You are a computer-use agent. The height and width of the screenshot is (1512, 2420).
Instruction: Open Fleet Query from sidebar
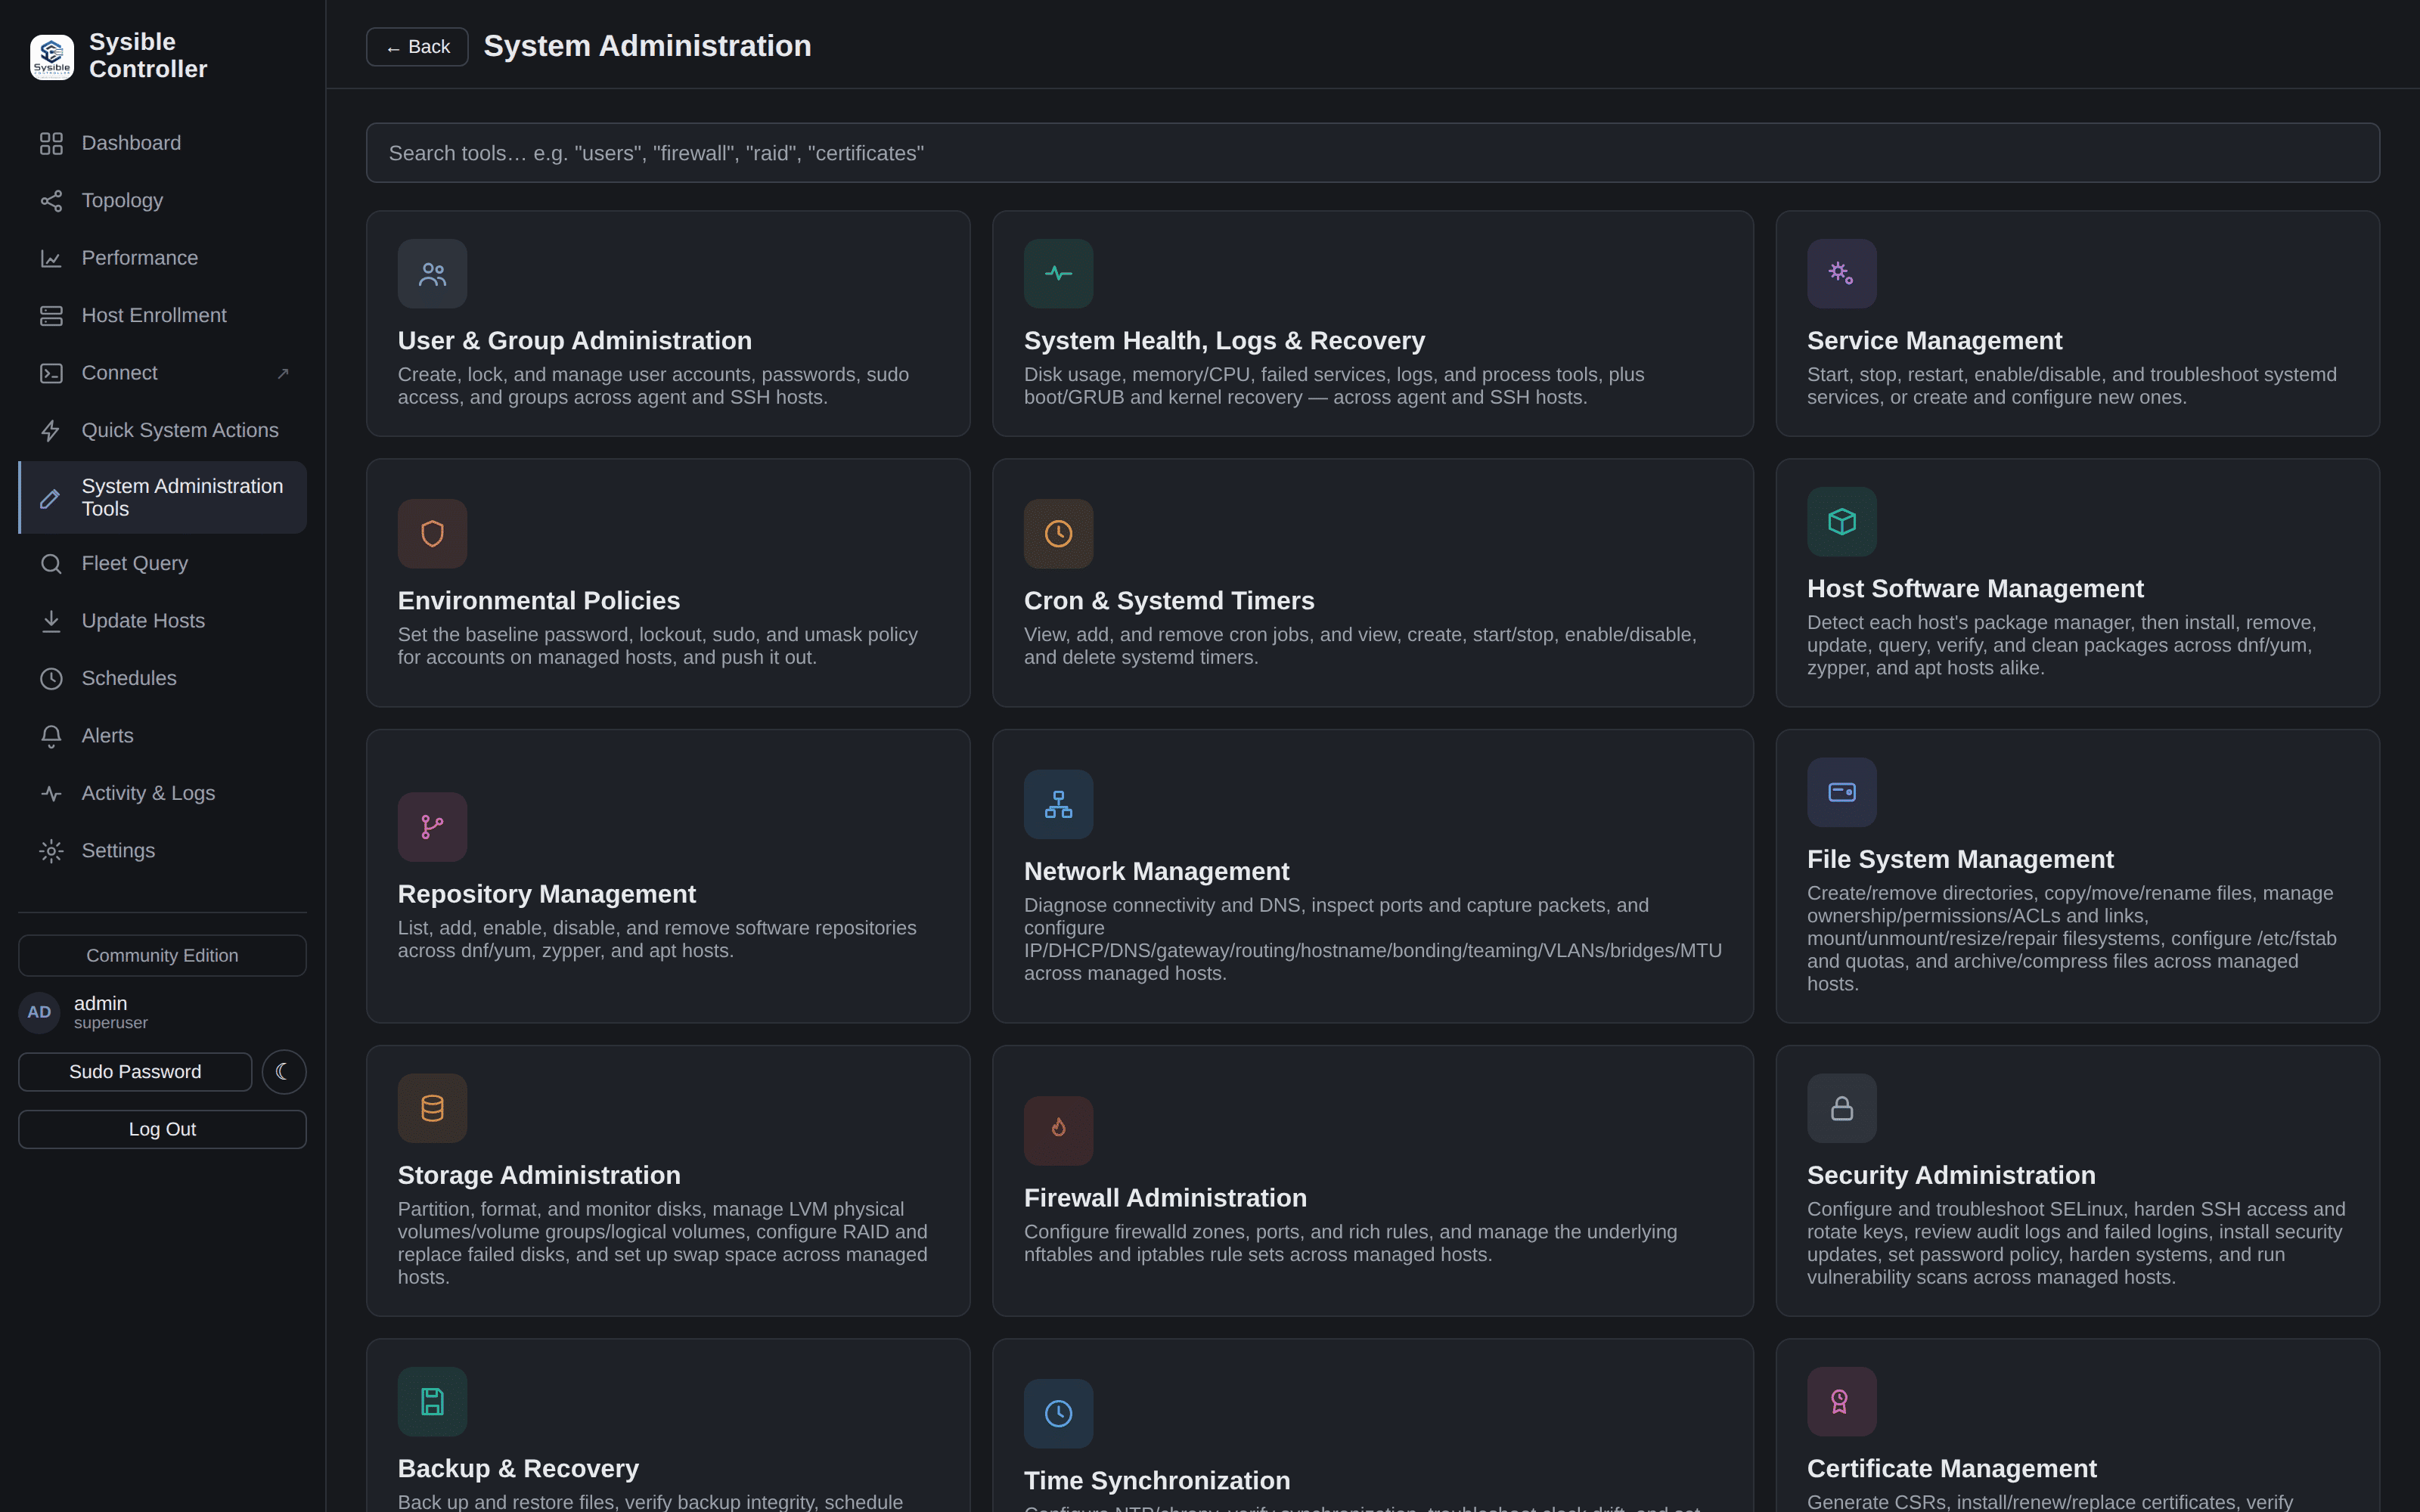point(162,564)
